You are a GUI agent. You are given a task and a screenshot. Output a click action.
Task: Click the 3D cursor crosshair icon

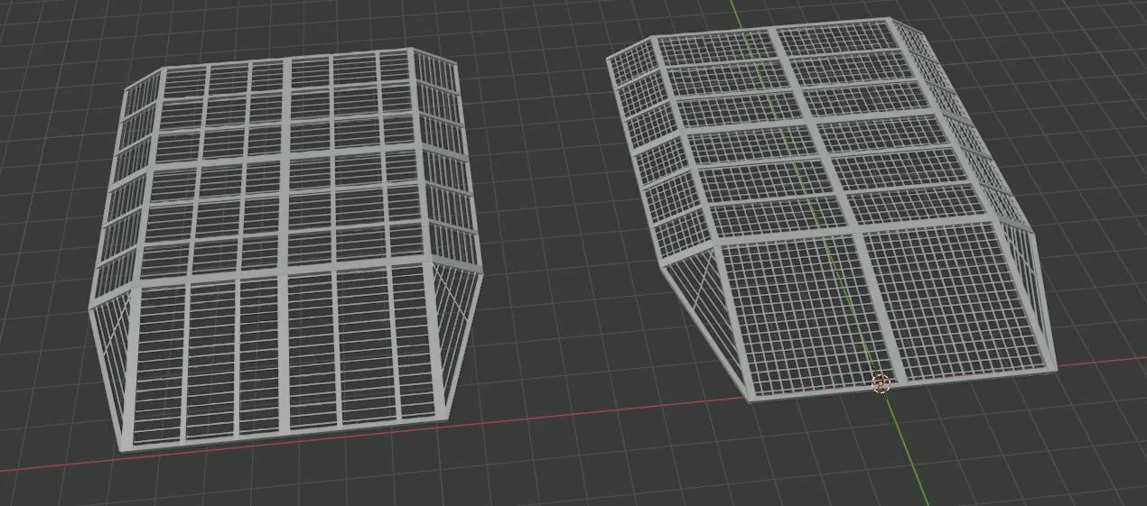(x=881, y=384)
